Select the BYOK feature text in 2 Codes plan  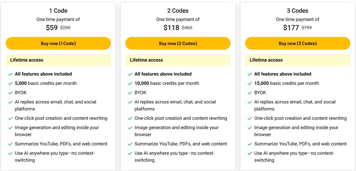pyautogui.click(x=140, y=93)
